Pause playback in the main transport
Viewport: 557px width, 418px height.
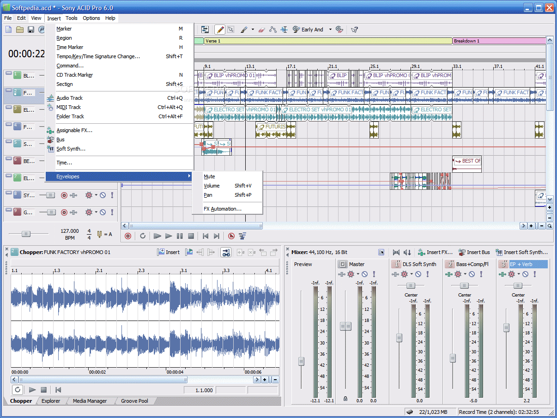[180, 236]
